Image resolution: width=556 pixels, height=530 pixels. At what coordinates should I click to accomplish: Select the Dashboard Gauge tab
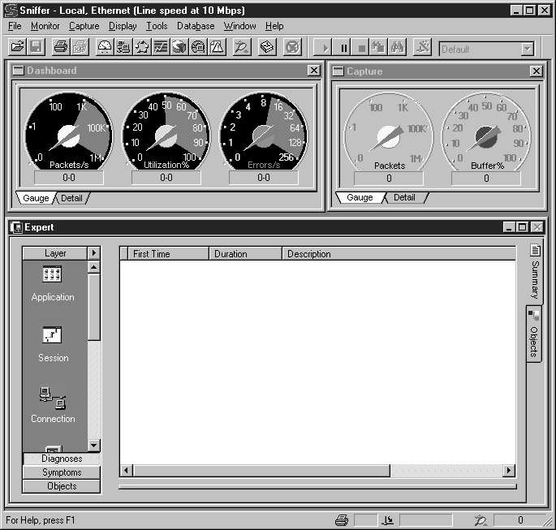(36, 198)
